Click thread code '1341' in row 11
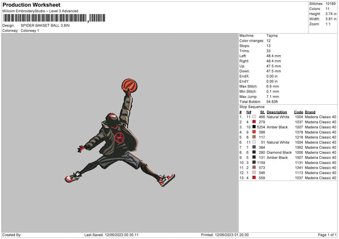 299,167
